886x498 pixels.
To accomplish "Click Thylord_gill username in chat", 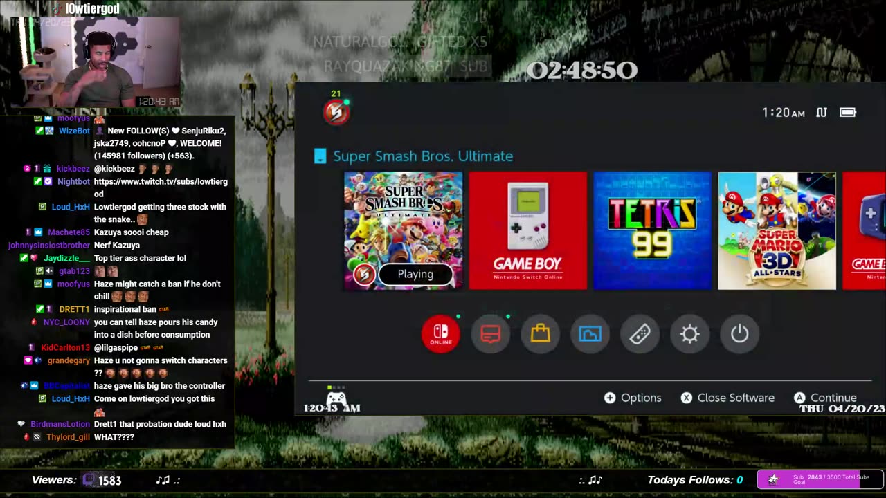I will pos(68,437).
